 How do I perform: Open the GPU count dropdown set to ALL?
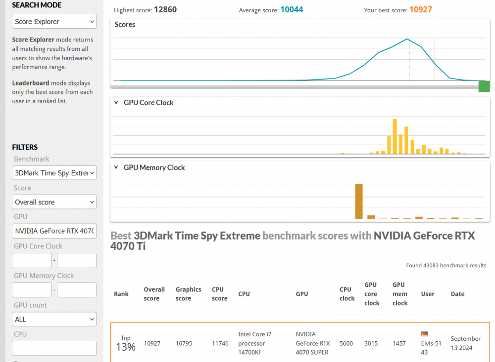[x=54, y=320]
